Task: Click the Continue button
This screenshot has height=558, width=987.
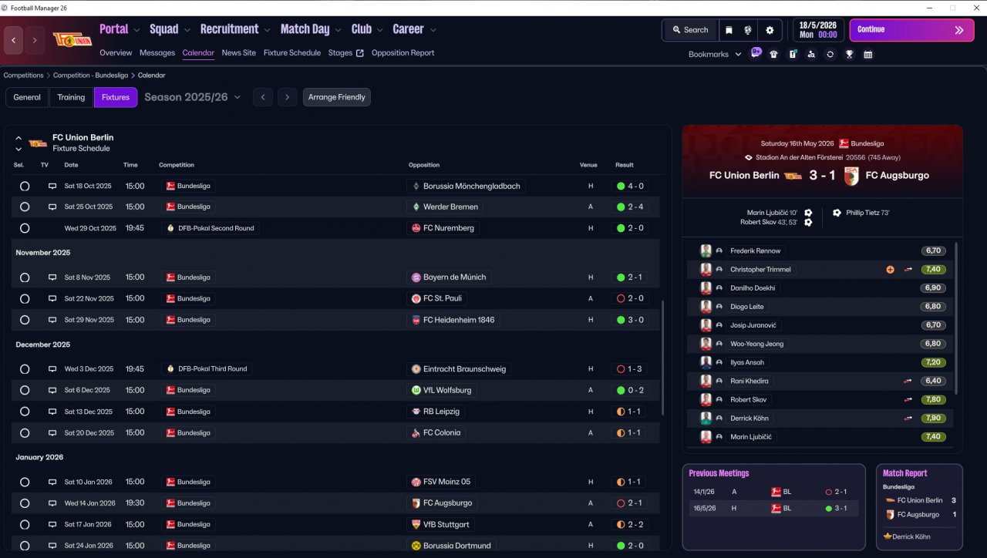Action: [911, 30]
